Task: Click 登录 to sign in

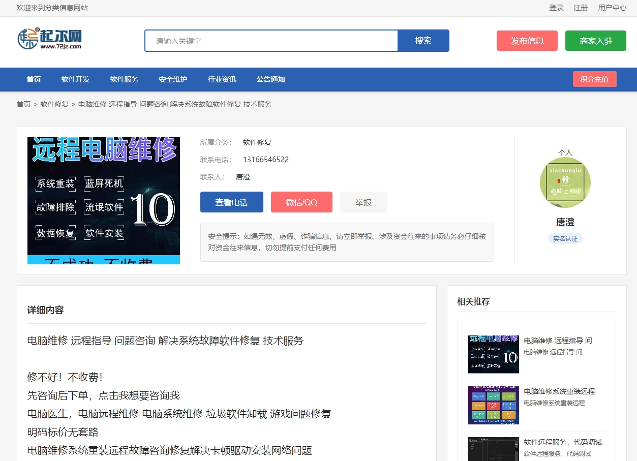Action: (x=556, y=8)
